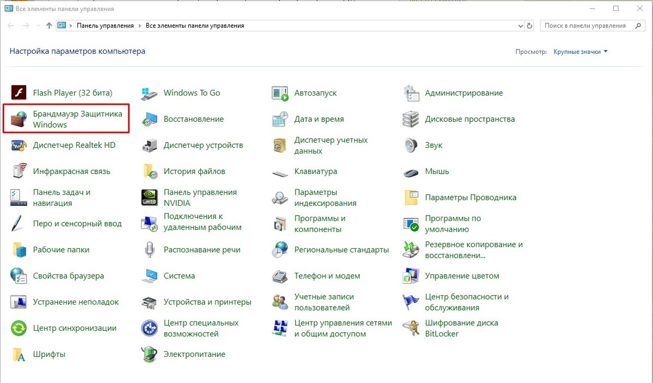Image resolution: width=653 pixels, height=383 pixels.
Task: Expand Панель управления breadcrumb chevron
Action: (x=140, y=25)
